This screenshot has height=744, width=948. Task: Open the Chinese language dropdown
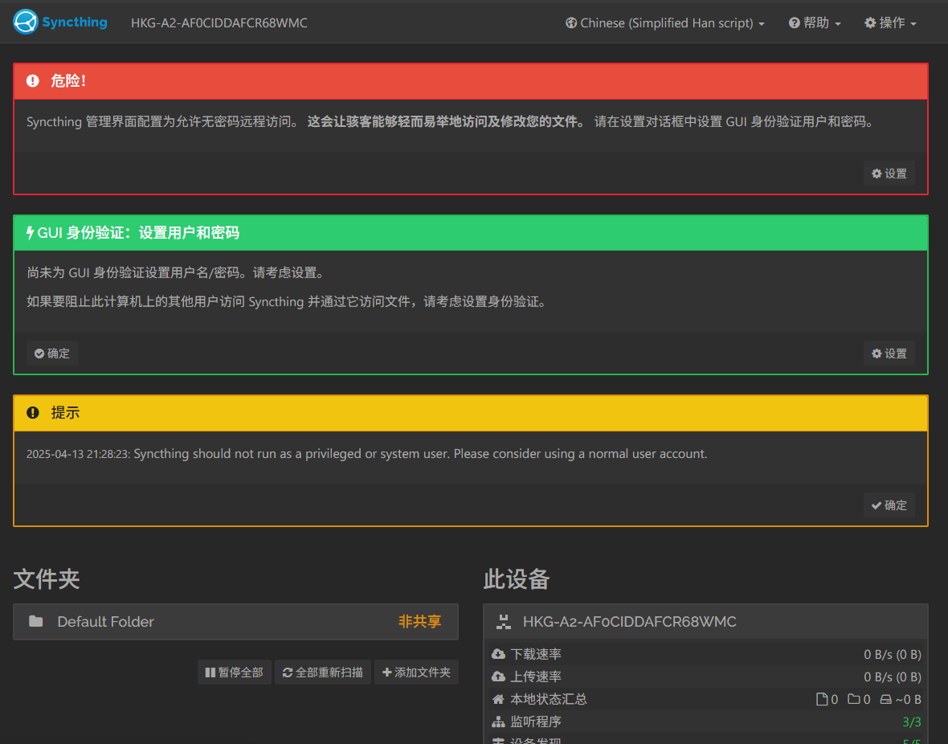(664, 23)
